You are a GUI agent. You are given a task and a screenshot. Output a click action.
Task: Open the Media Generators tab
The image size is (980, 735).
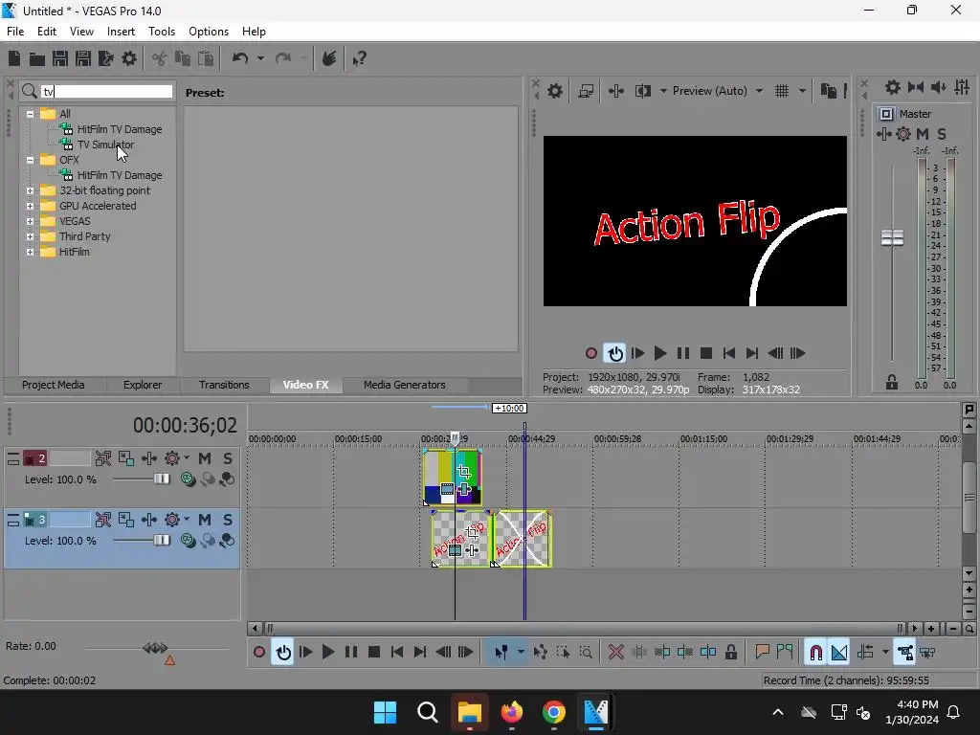click(x=405, y=385)
